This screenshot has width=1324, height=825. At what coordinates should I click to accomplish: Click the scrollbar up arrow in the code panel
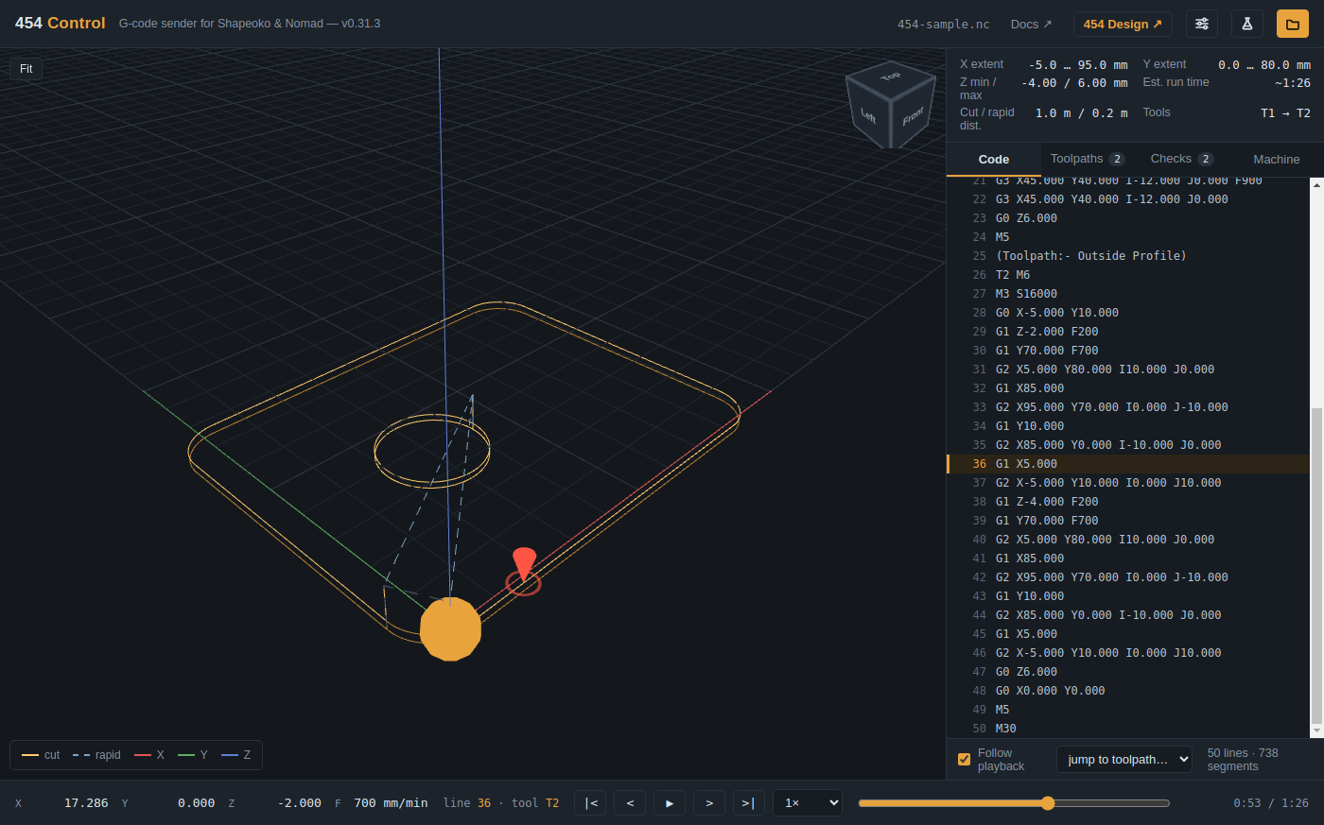coord(1316,184)
